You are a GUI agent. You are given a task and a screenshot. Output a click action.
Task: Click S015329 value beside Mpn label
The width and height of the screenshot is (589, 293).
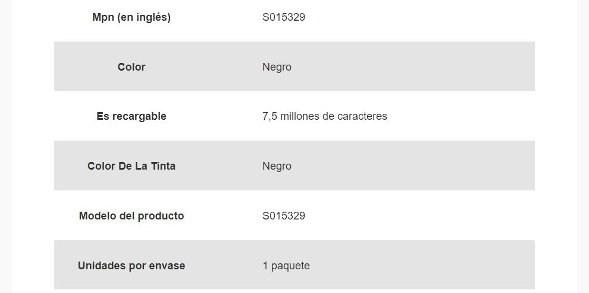[284, 17]
